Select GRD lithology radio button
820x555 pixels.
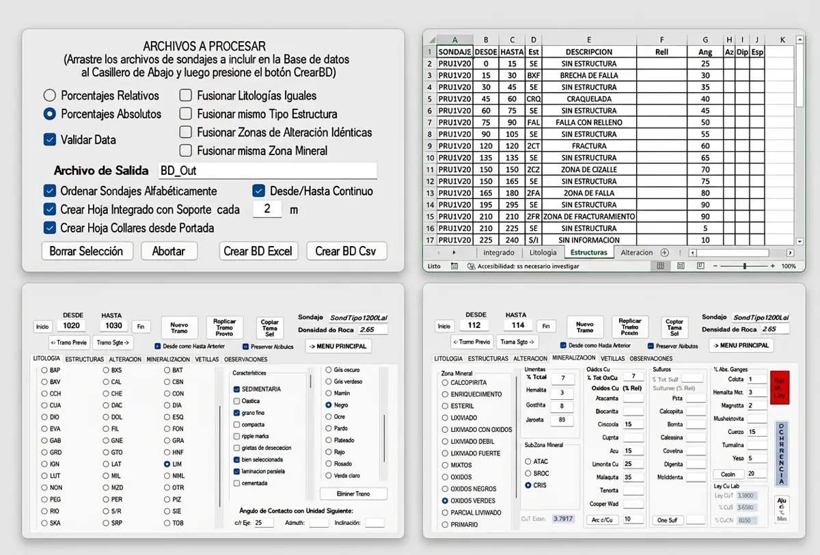pos(44,452)
